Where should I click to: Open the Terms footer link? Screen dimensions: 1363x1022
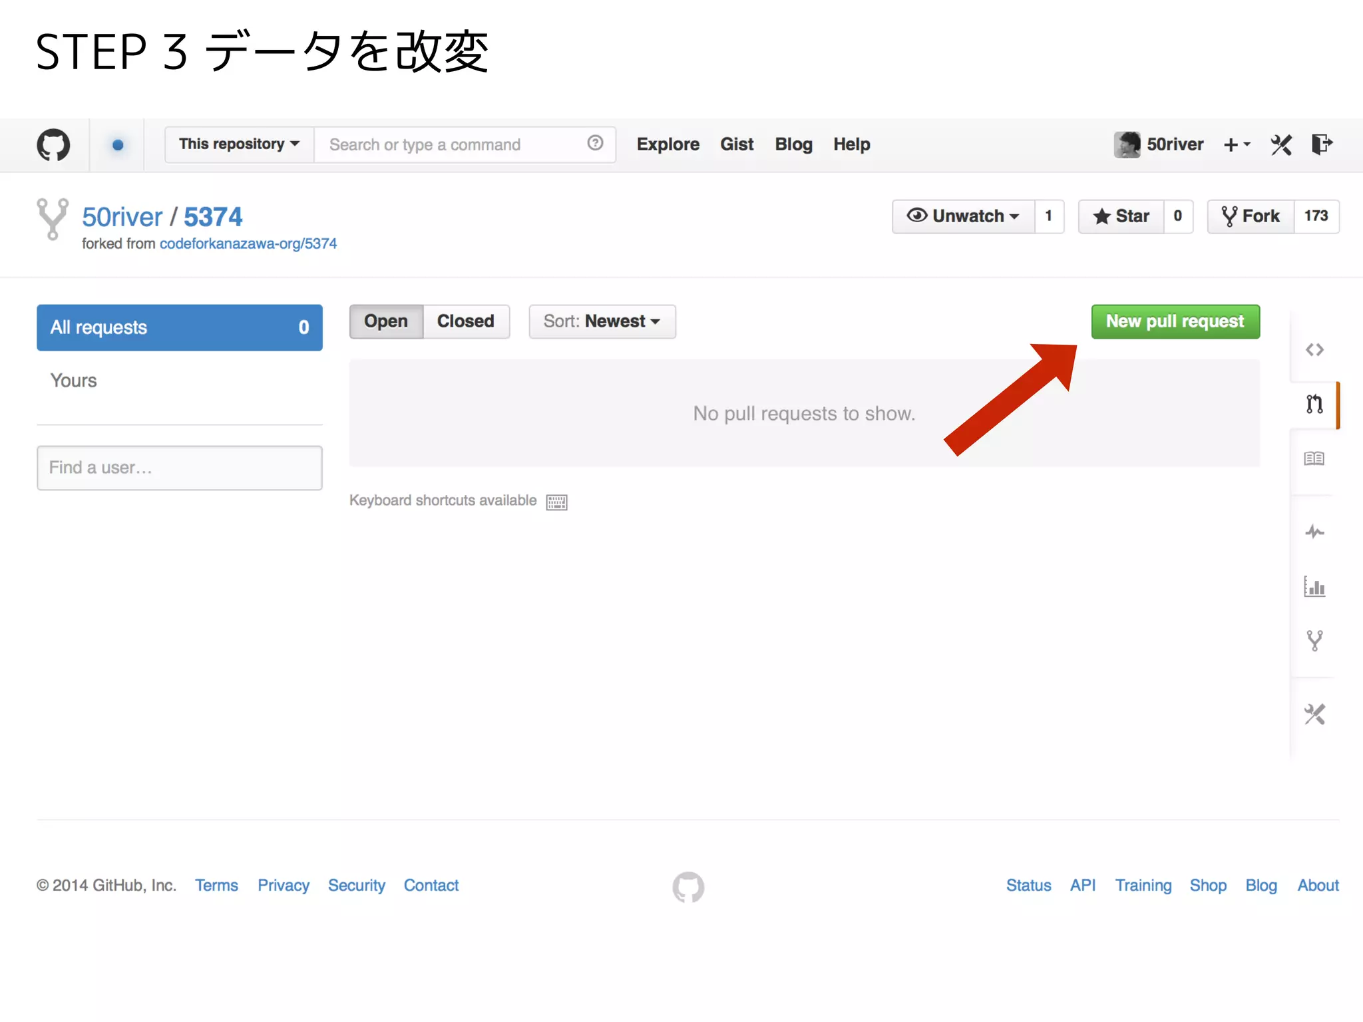point(216,886)
